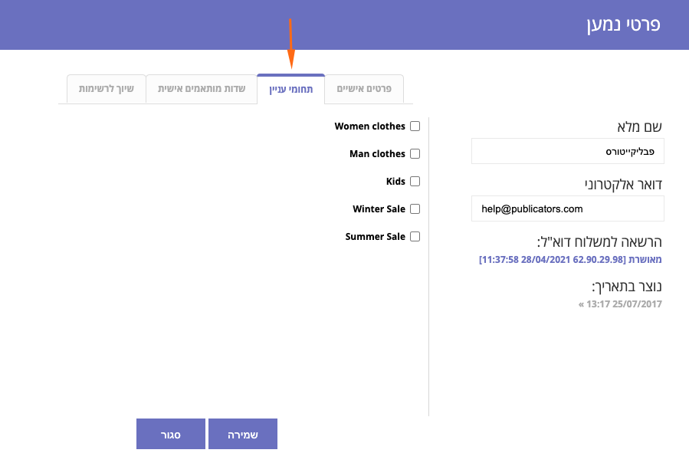Image resolution: width=689 pixels, height=453 pixels.
Task: Click the שמירה save button
Action: [x=242, y=434]
